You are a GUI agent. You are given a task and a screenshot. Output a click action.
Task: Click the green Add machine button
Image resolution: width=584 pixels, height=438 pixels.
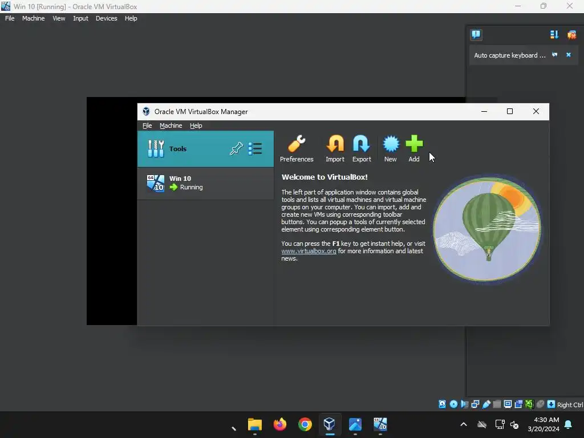tap(414, 149)
